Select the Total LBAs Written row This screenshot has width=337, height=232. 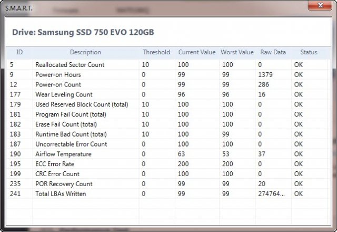(x=61, y=194)
